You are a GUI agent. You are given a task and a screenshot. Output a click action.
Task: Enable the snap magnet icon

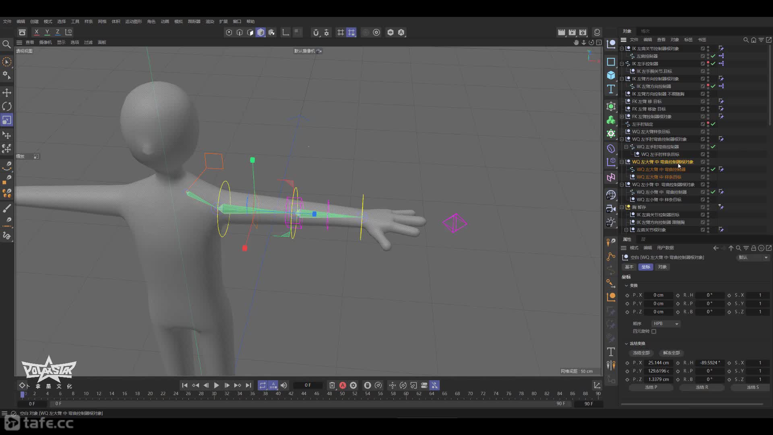click(x=316, y=32)
